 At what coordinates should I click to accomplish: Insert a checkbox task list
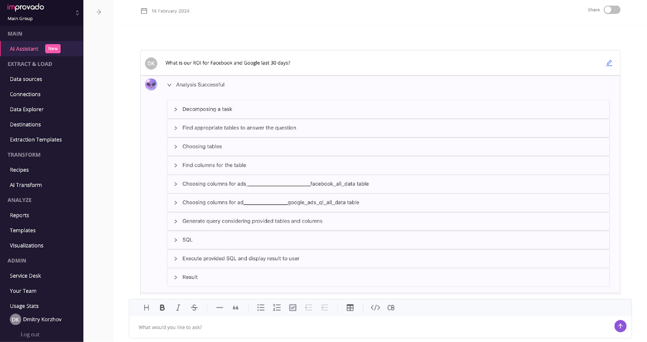(x=293, y=308)
